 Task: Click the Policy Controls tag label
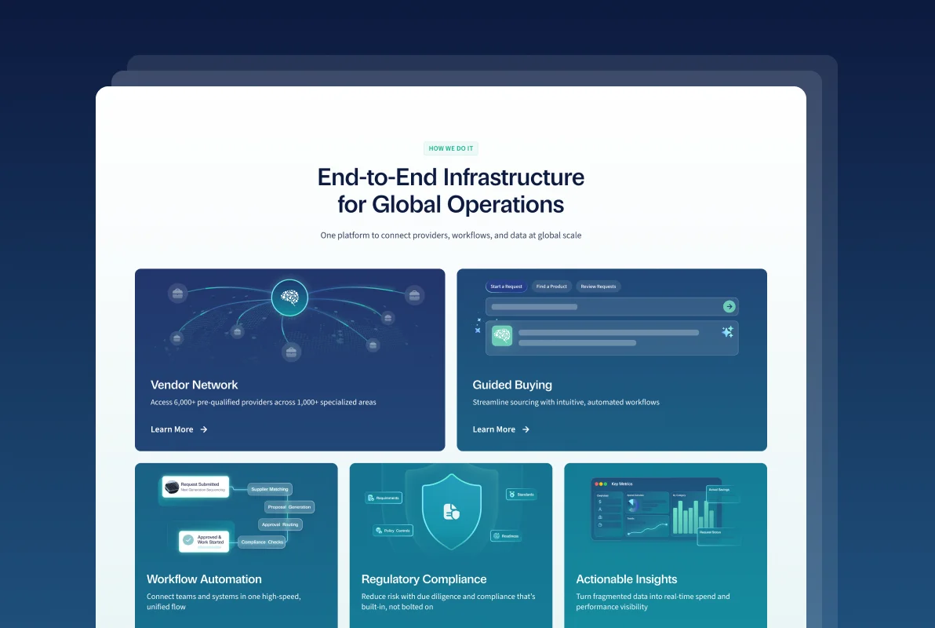[x=397, y=531]
